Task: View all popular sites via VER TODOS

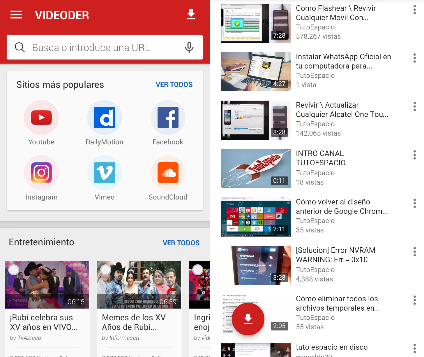Action: 174,85
